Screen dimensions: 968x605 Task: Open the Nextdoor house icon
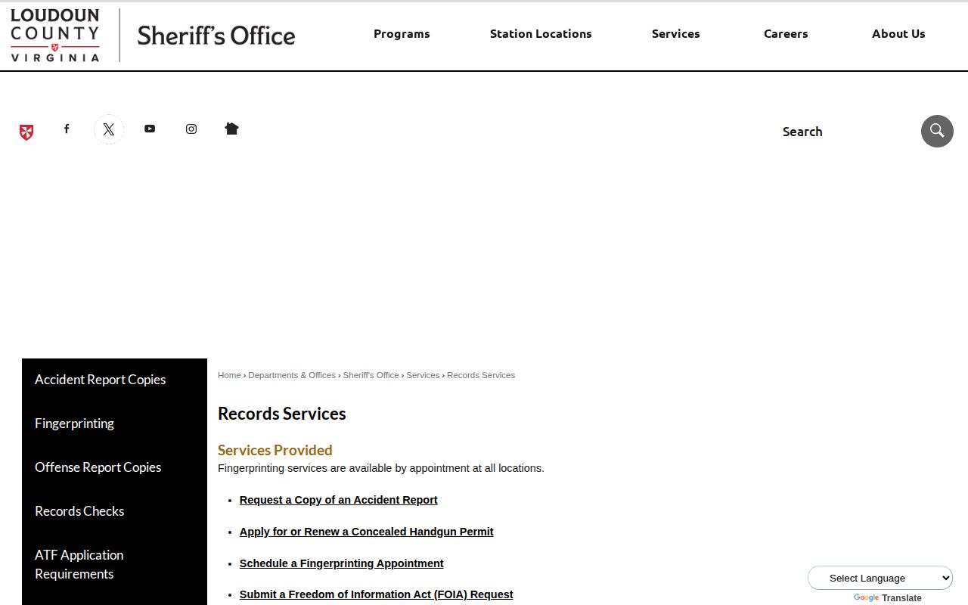coord(232,129)
